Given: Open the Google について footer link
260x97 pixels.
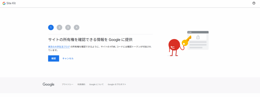Looking at the screenshot, I should 96,84.
